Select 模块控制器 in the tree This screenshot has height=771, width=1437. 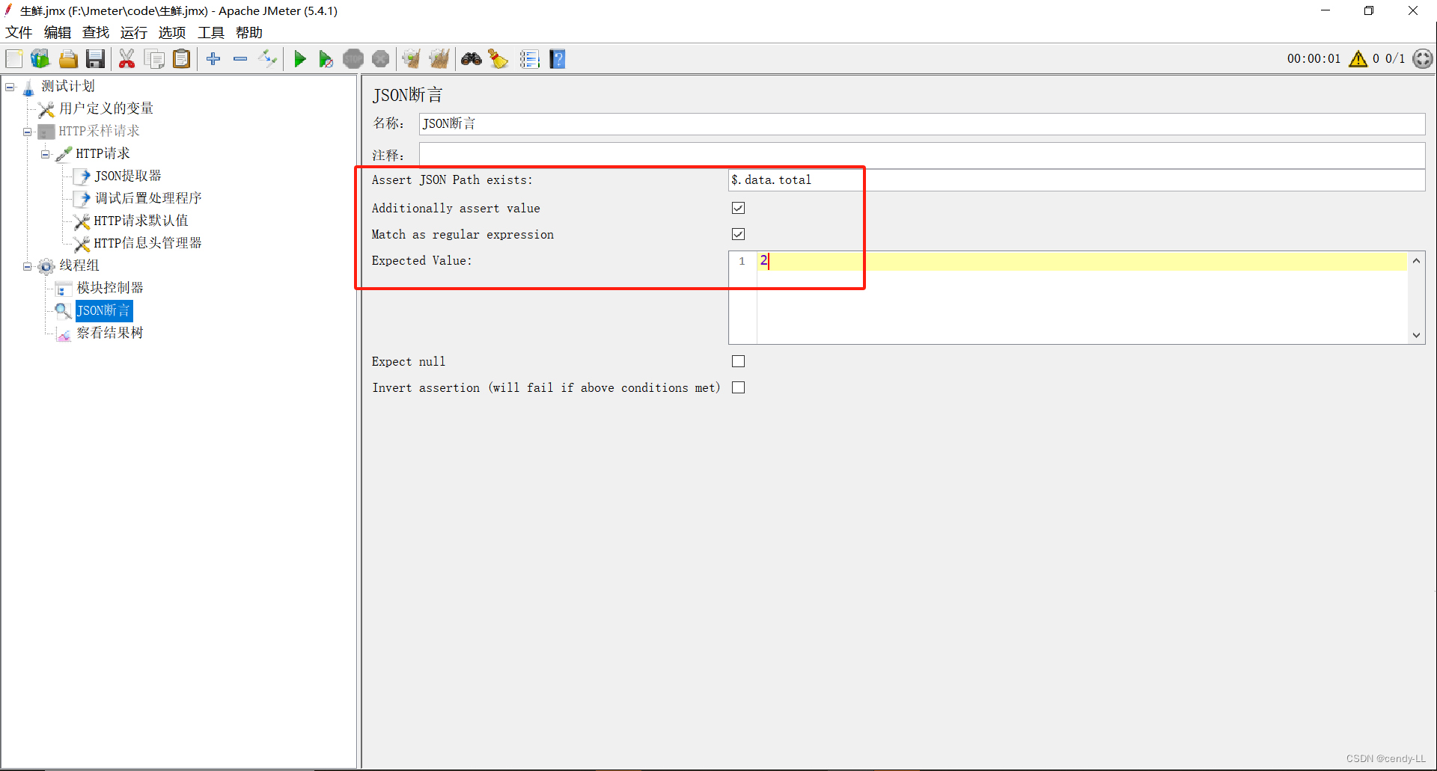click(109, 288)
